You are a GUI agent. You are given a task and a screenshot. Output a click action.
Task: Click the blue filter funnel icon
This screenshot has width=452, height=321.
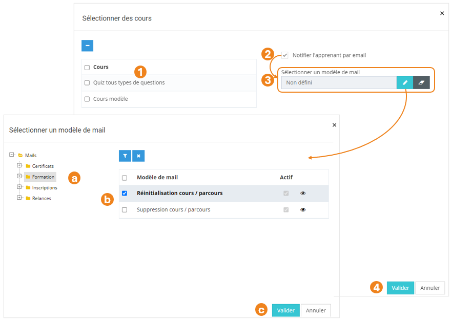125,156
